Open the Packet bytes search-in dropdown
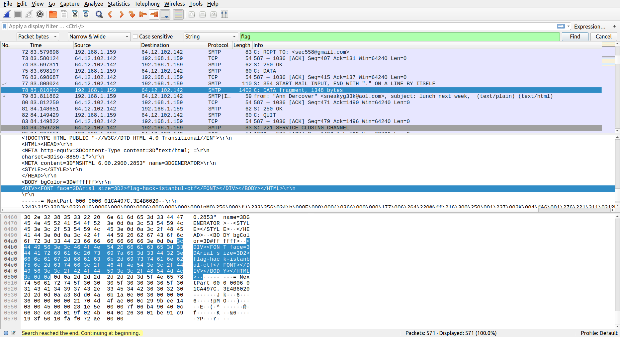This screenshot has height=337, width=620. coord(38,36)
